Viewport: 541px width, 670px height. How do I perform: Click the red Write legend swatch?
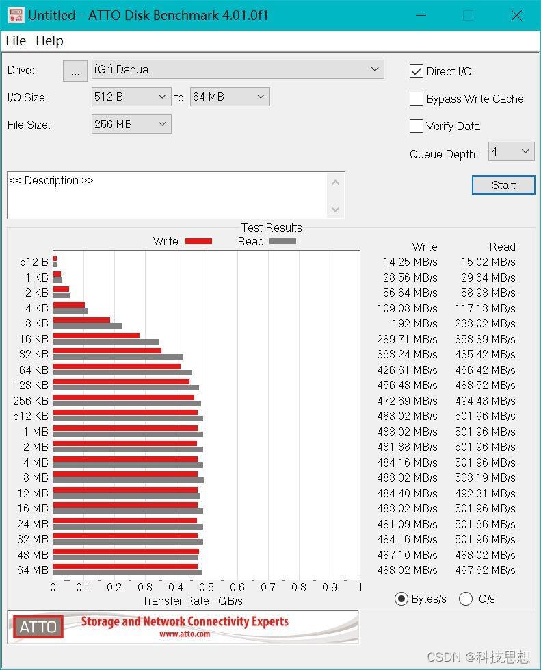(198, 241)
